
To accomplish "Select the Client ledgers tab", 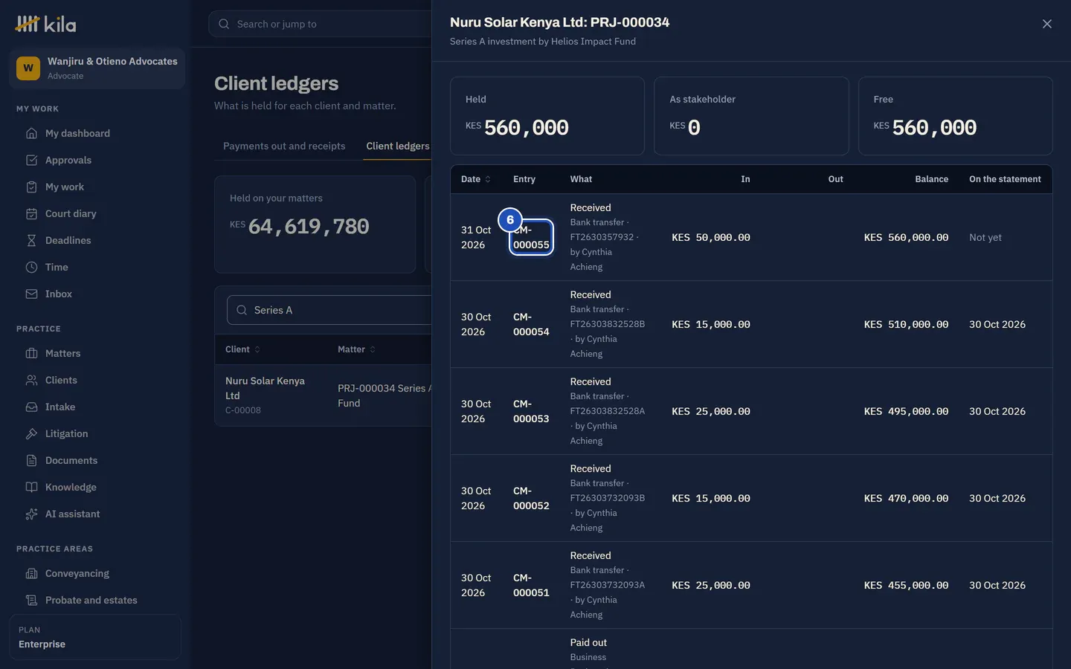I will (x=397, y=146).
